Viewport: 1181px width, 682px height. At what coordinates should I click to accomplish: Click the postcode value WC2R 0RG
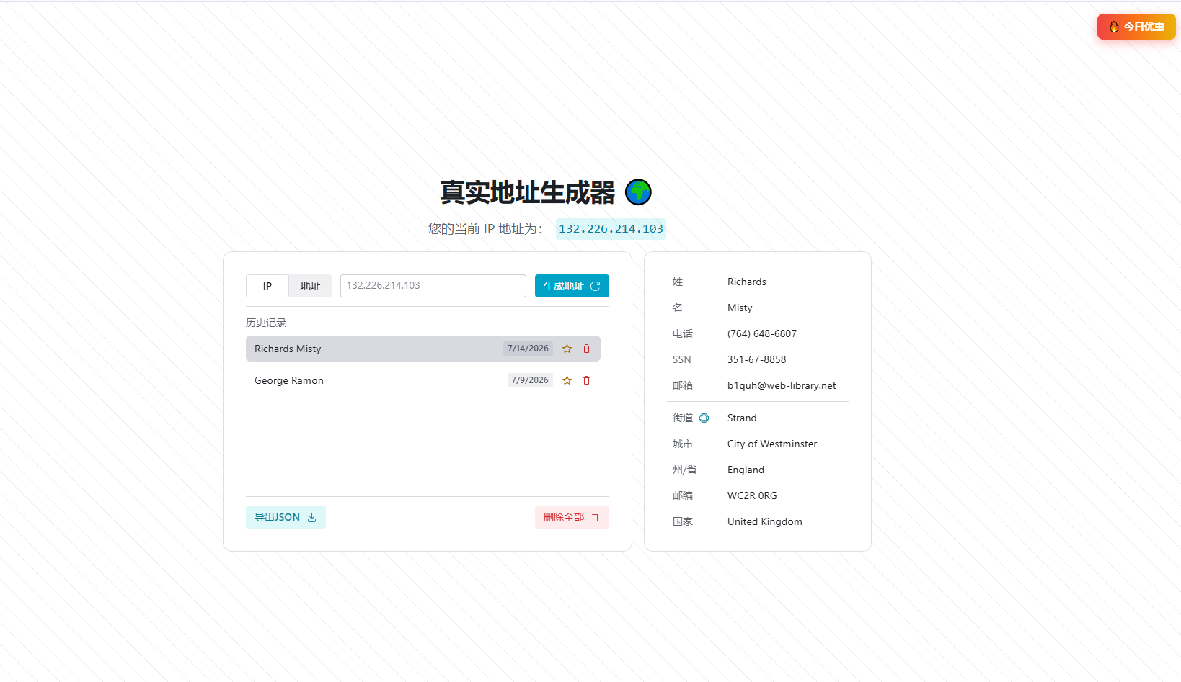tap(752, 495)
